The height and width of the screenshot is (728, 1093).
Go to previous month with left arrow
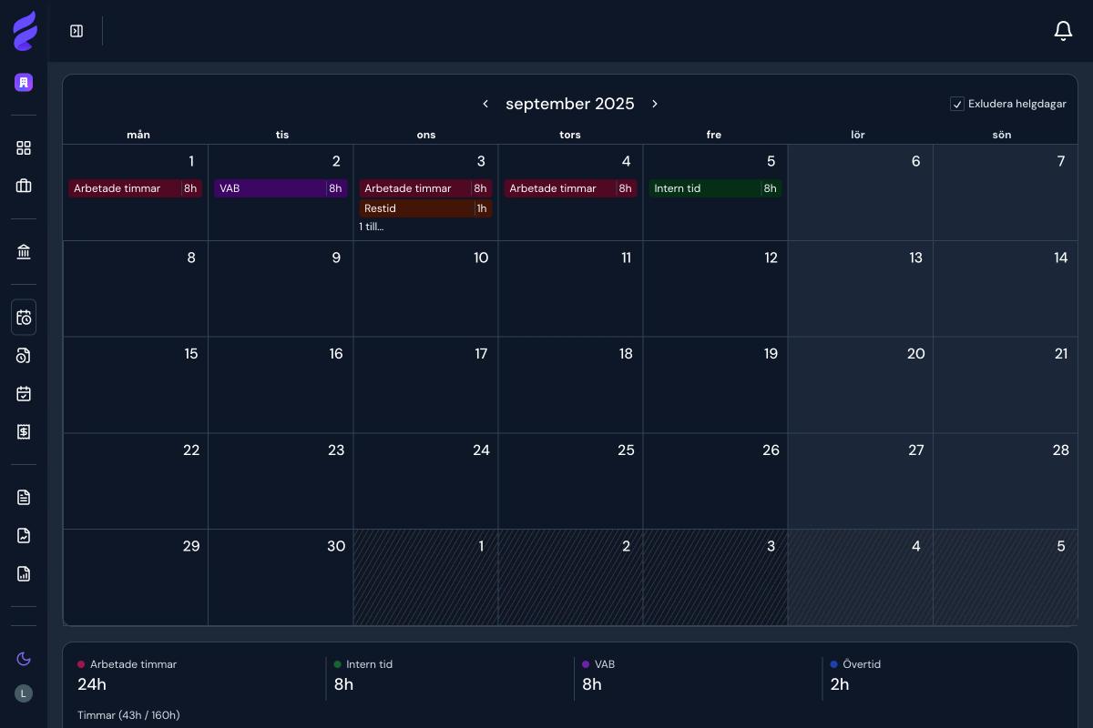coord(485,104)
